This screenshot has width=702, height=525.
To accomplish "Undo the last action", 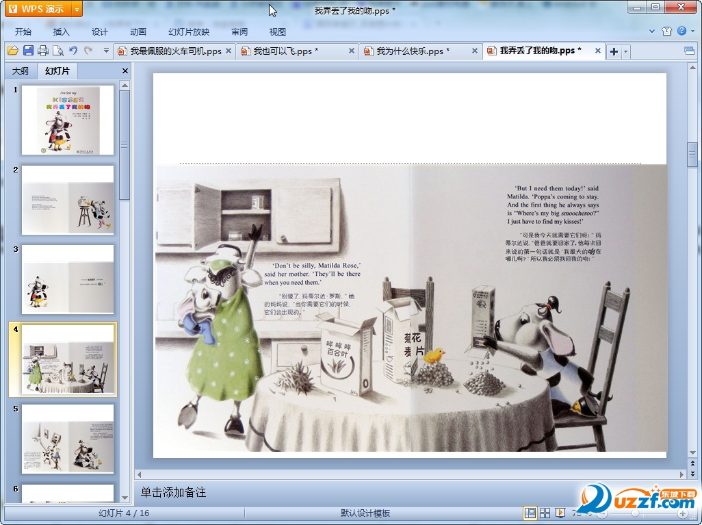I will [73, 51].
